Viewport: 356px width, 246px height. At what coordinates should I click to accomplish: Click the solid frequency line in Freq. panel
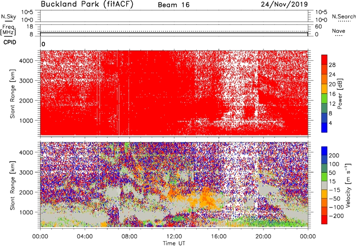click(174, 33)
